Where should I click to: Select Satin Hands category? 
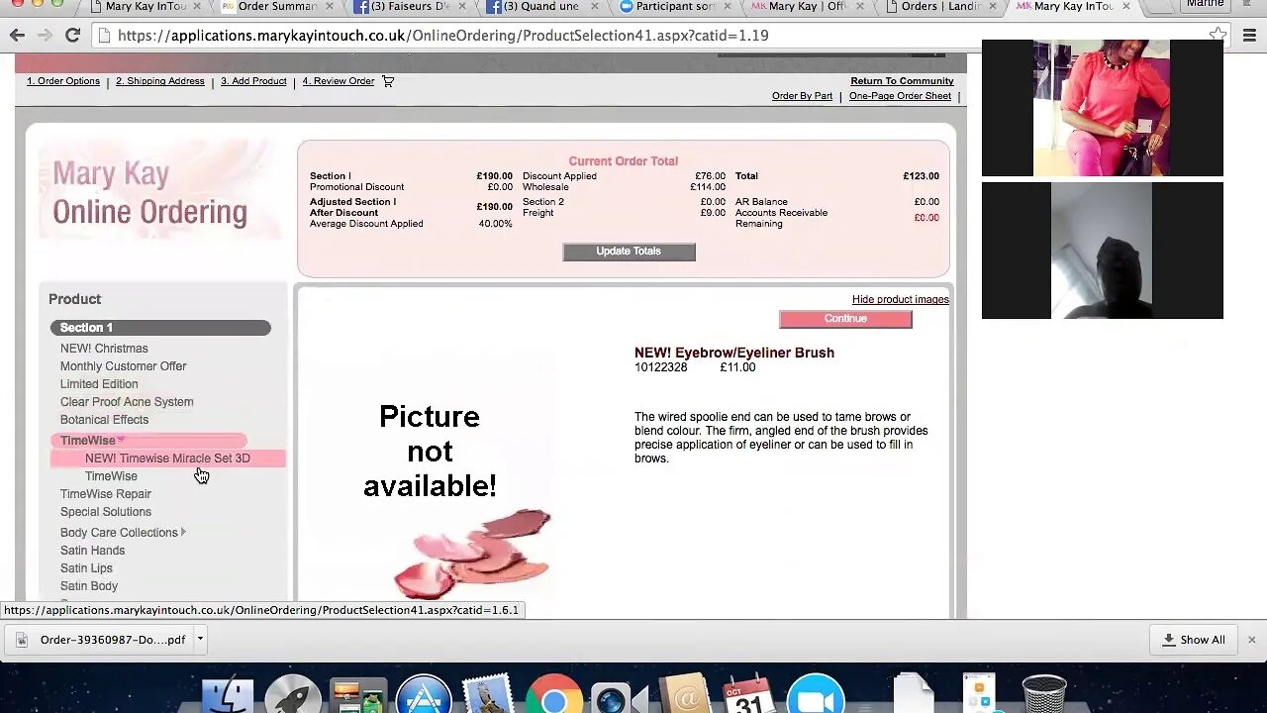click(x=92, y=551)
